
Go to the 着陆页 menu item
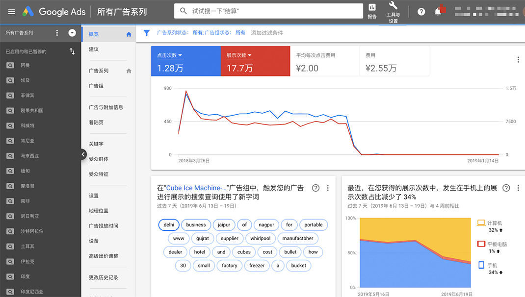[96, 122]
